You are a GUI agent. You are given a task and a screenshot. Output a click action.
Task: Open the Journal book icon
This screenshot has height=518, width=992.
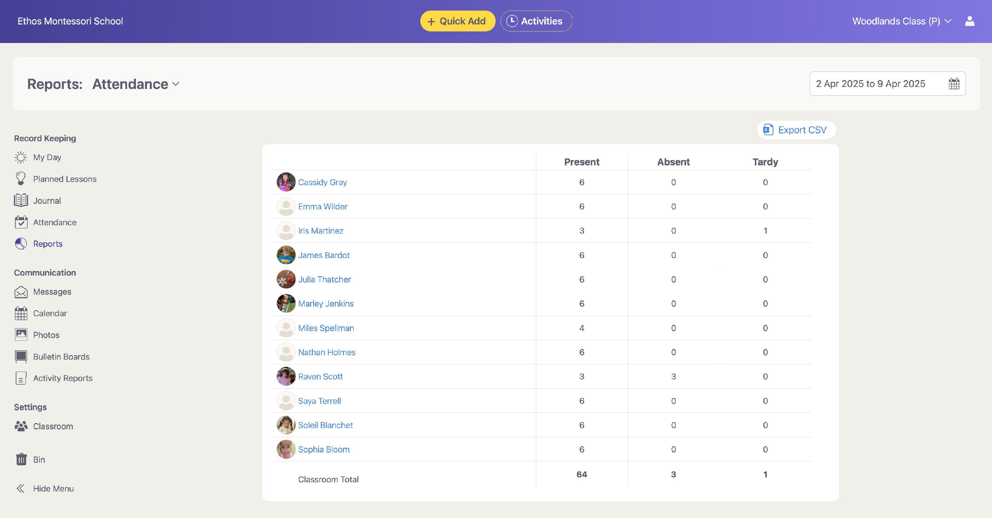pyautogui.click(x=21, y=200)
